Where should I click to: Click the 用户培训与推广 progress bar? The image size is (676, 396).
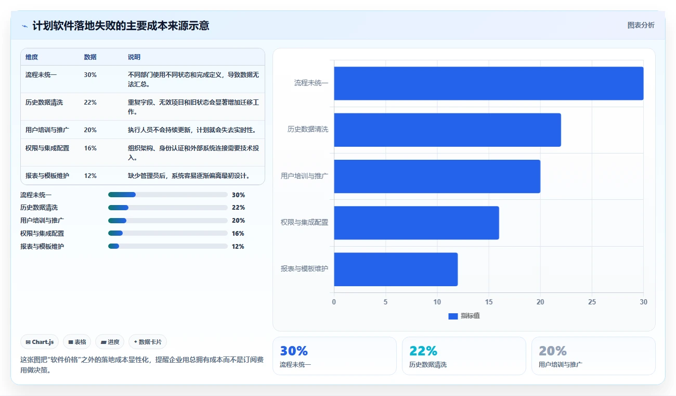168,221
